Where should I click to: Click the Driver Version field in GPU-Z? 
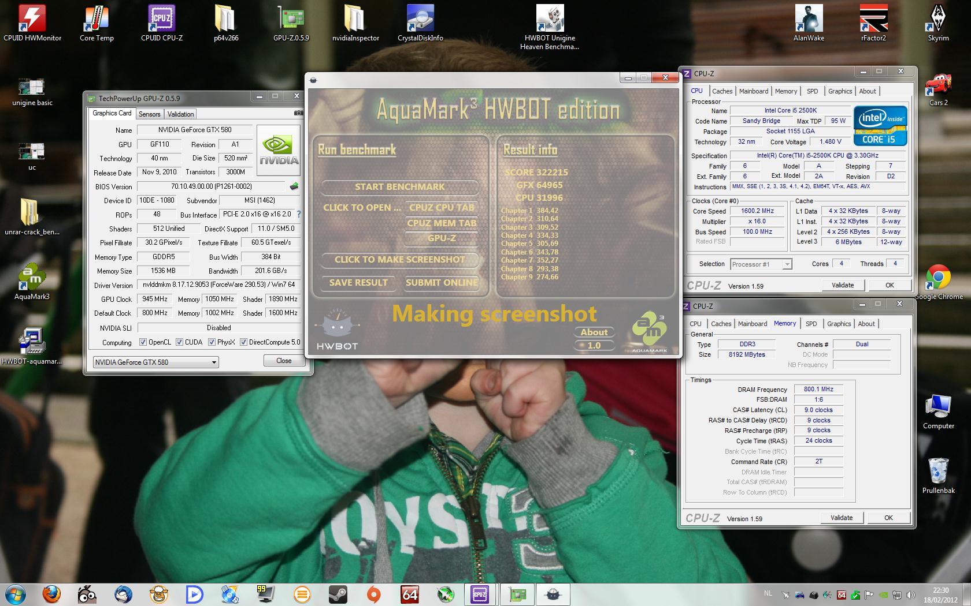click(219, 285)
